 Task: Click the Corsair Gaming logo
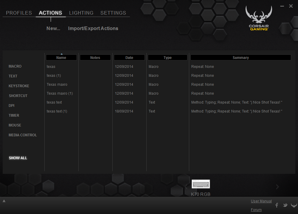pos(259,18)
